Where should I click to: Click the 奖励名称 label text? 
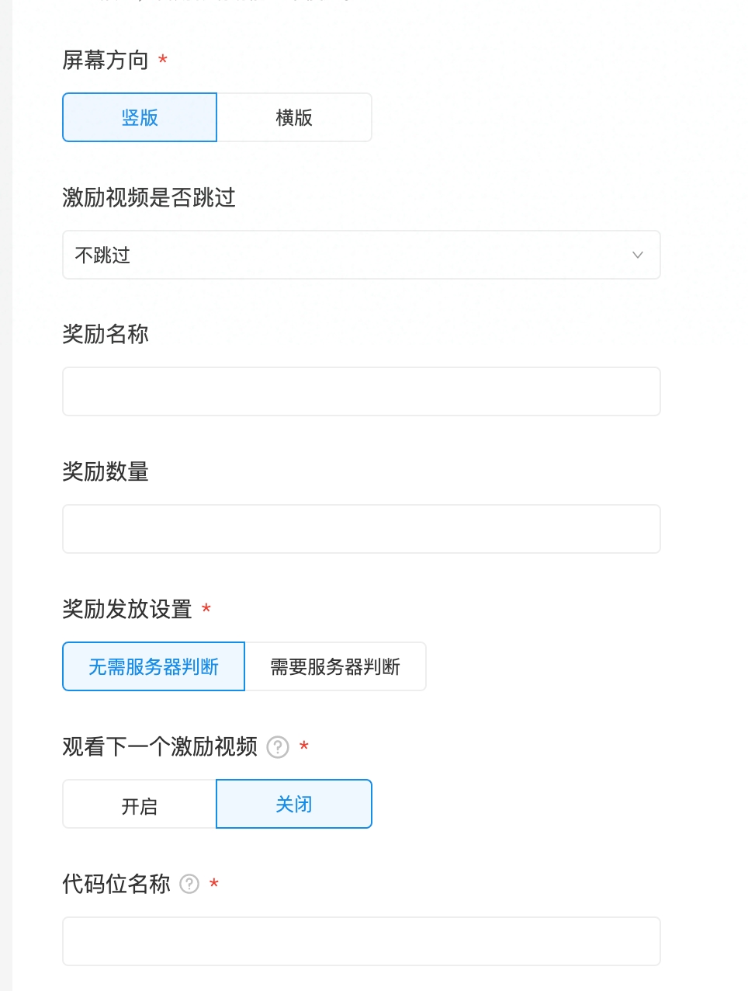[x=106, y=334]
